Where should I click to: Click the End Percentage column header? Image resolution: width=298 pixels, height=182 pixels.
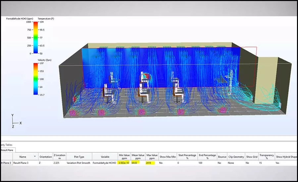click(207, 157)
